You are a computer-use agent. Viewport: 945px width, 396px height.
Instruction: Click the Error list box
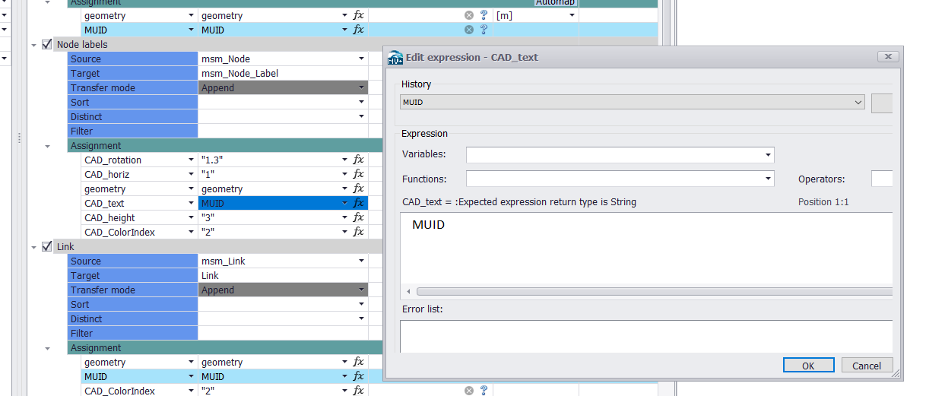pyautogui.click(x=646, y=337)
